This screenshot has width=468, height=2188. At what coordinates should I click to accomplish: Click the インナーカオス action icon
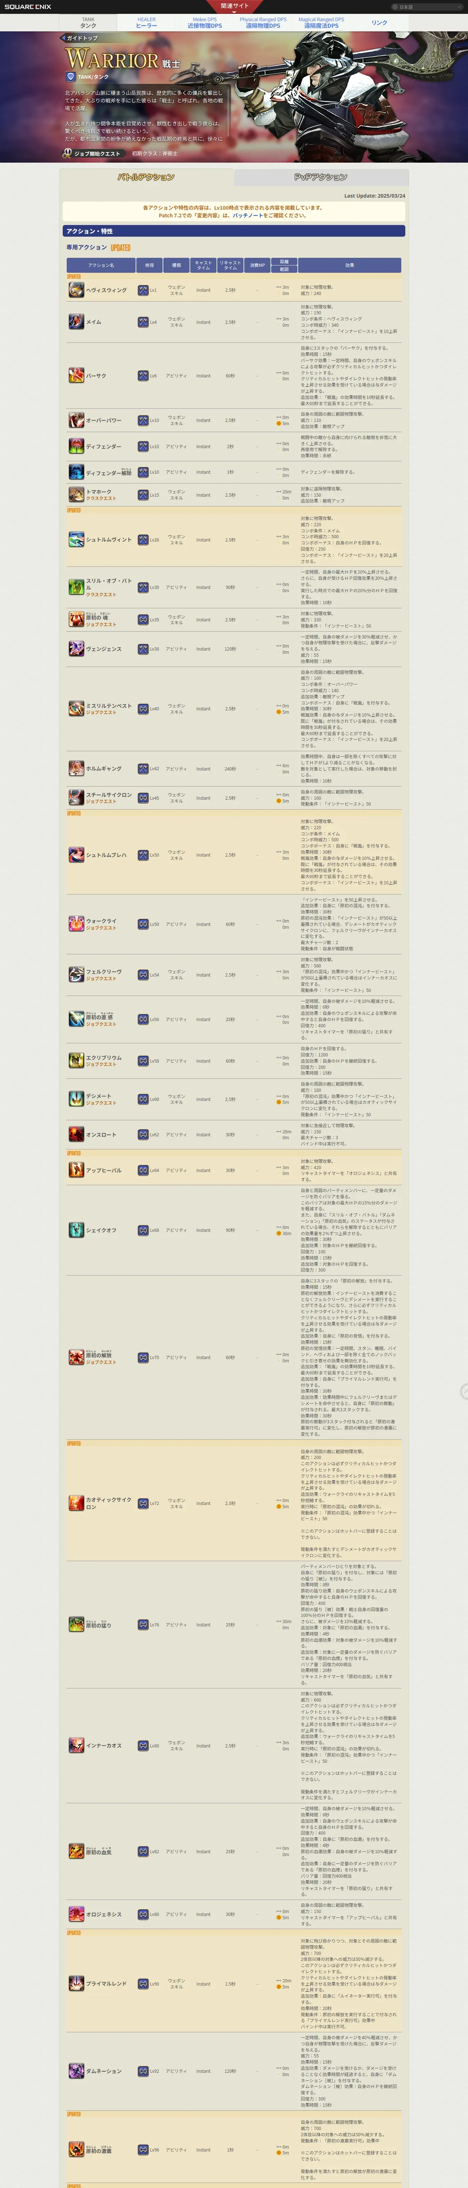[x=77, y=1745]
